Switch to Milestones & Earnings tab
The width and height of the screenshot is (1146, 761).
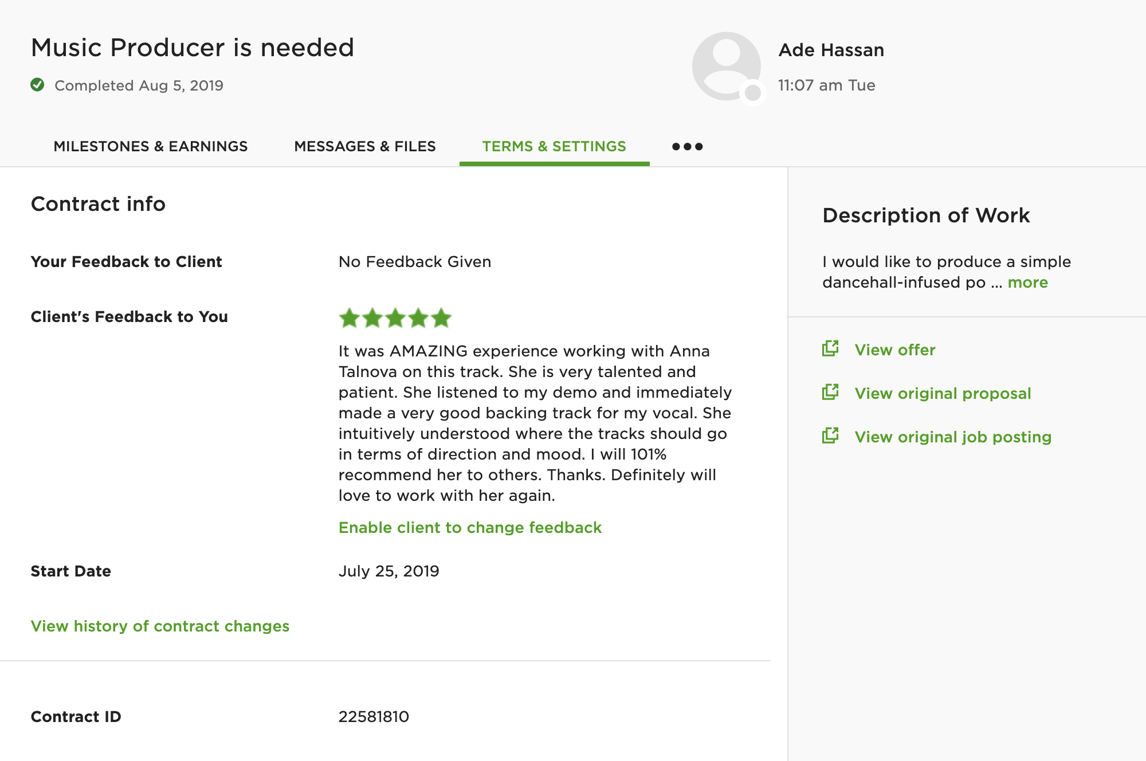(x=151, y=147)
